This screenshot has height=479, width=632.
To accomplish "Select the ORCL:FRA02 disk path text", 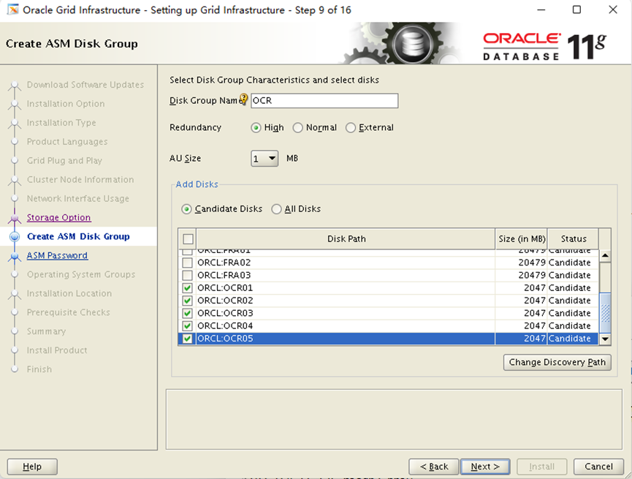I will tap(224, 263).
